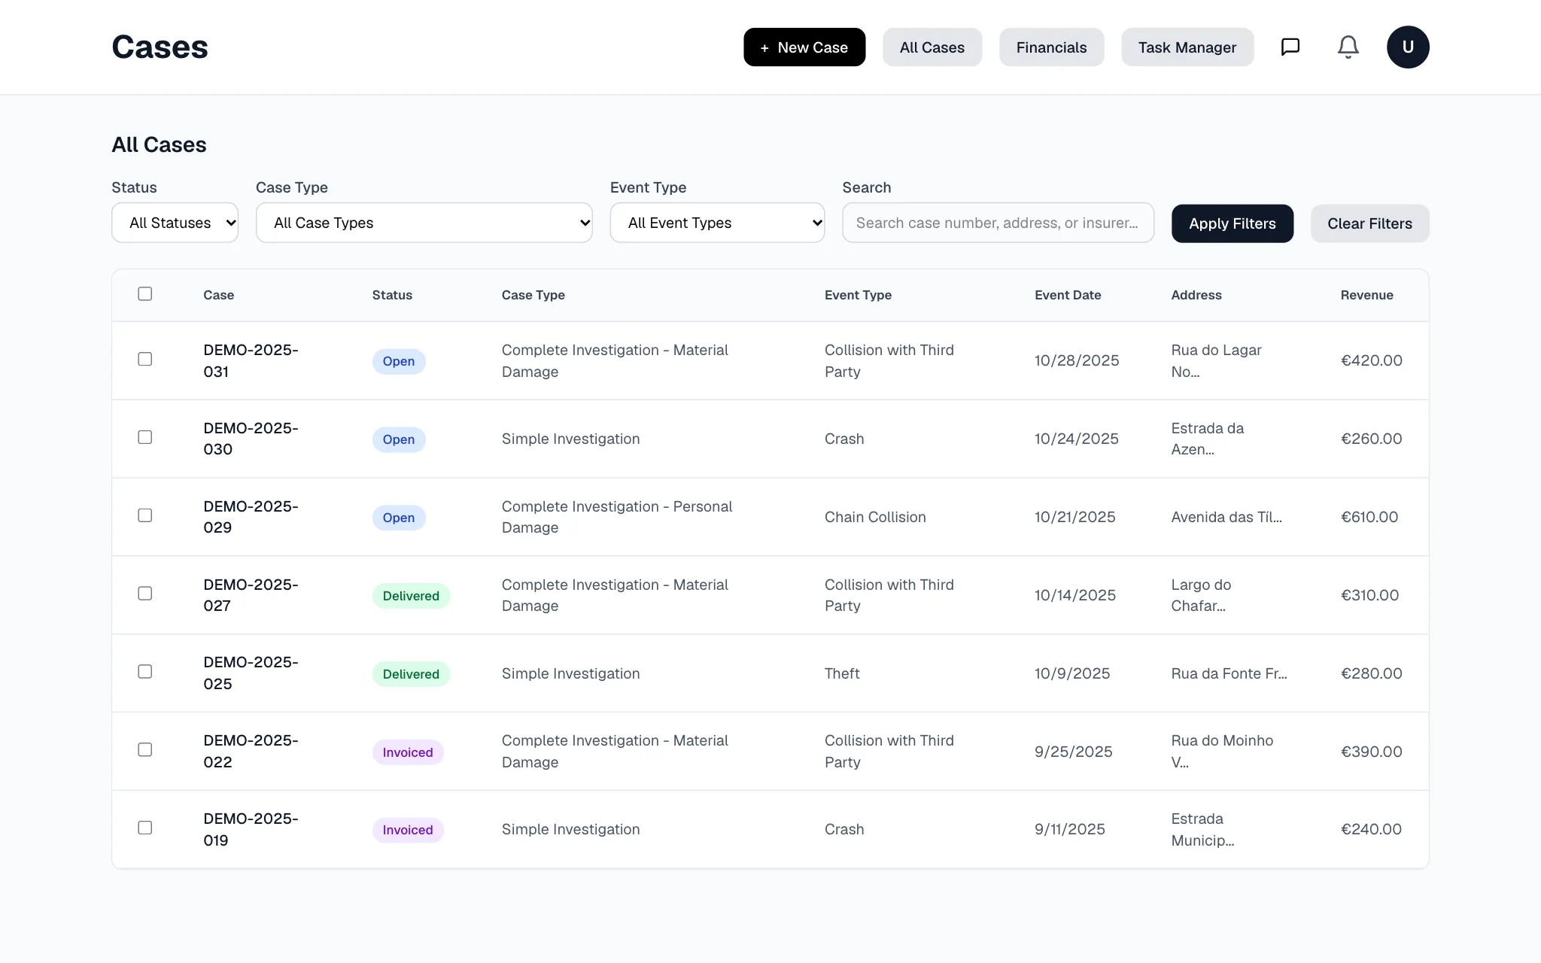Open the All Event Types dropdown
Image resolution: width=1541 pixels, height=963 pixels.
coord(717,223)
